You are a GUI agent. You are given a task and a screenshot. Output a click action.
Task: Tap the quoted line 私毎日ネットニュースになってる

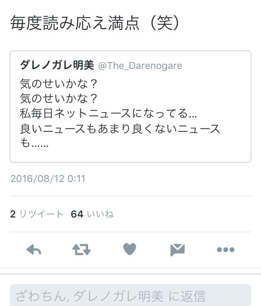pos(108,113)
